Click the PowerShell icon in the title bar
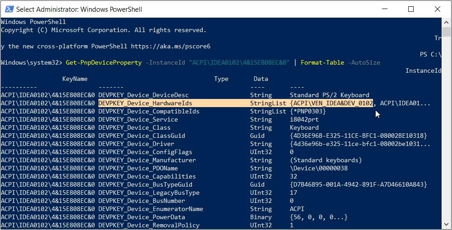 8,9
